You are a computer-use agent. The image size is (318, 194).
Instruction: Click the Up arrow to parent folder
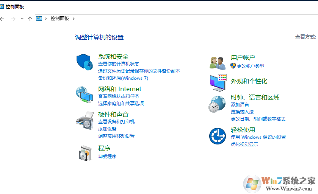point(30,19)
